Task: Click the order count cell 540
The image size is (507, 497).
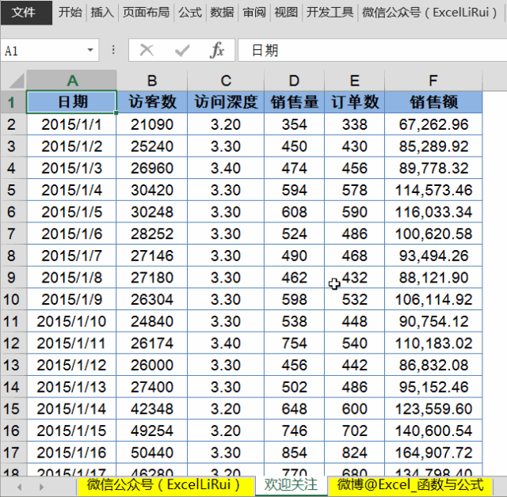Action: pos(354,343)
